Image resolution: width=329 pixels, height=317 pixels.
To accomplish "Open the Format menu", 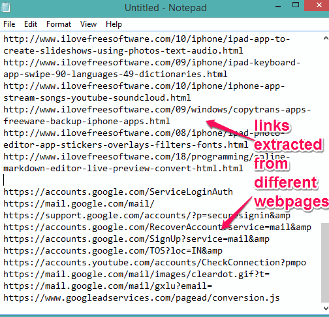I will click(59, 24).
